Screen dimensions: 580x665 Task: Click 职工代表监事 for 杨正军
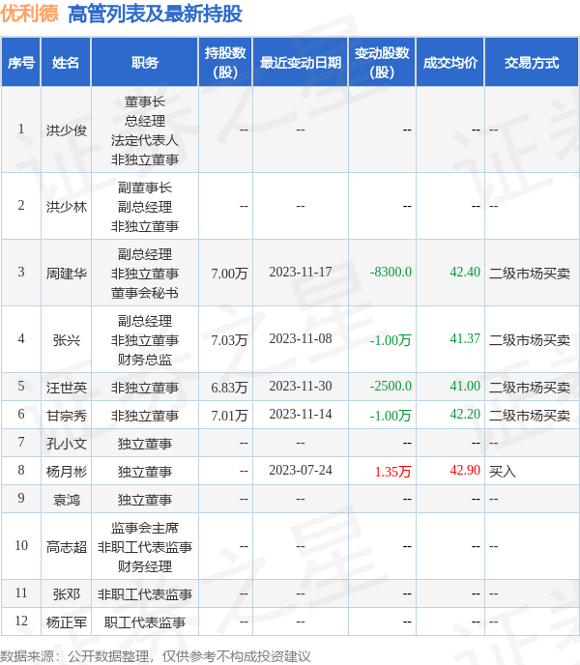click(x=145, y=622)
